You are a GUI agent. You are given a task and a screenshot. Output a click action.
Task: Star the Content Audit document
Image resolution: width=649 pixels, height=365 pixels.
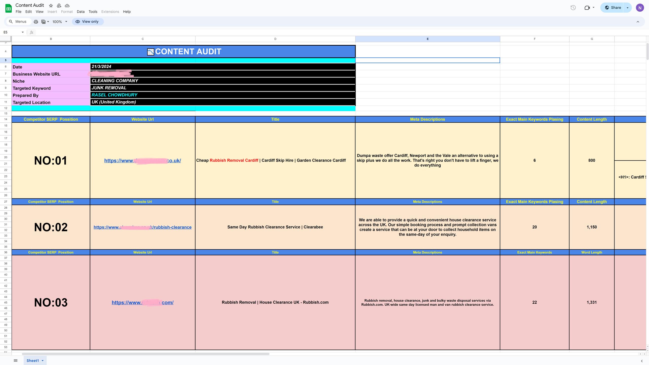tap(51, 6)
